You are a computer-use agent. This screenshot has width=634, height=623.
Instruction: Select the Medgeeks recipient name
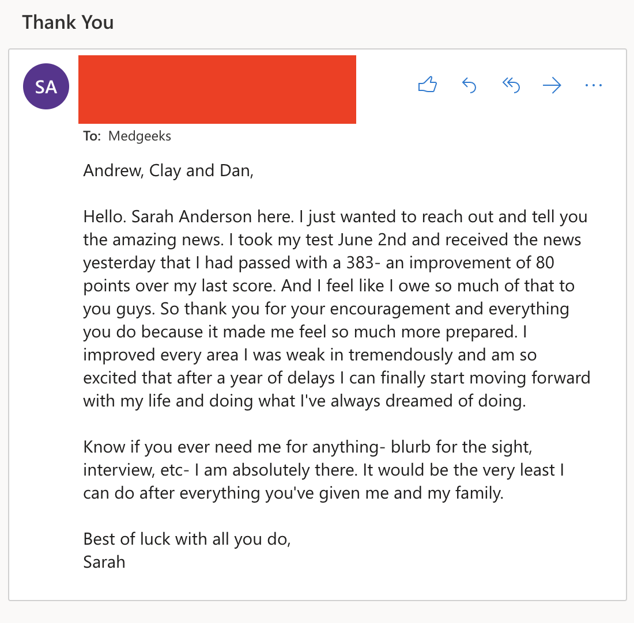[x=139, y=136]
